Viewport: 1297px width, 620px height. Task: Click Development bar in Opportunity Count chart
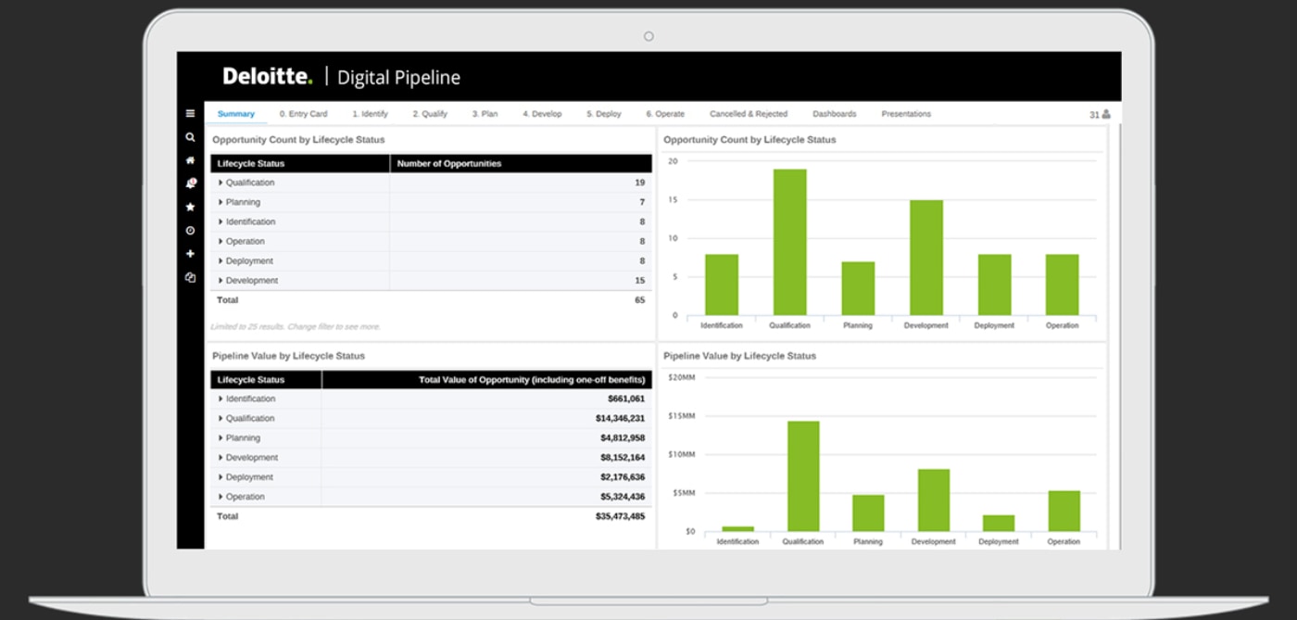pyautogui.click(x=926, y=258)
